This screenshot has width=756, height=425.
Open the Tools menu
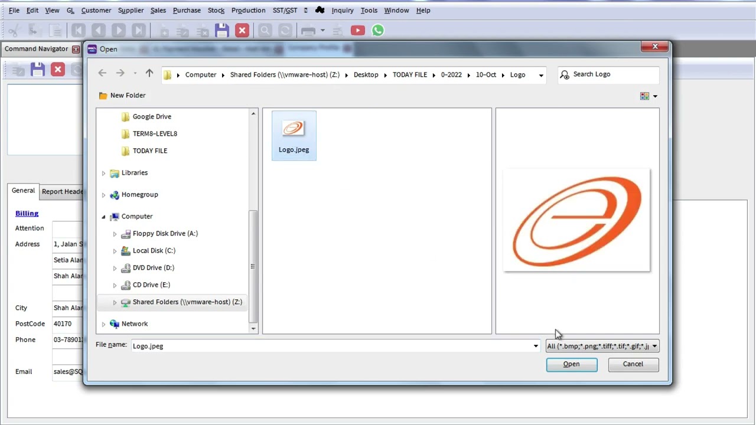[369, 10]
